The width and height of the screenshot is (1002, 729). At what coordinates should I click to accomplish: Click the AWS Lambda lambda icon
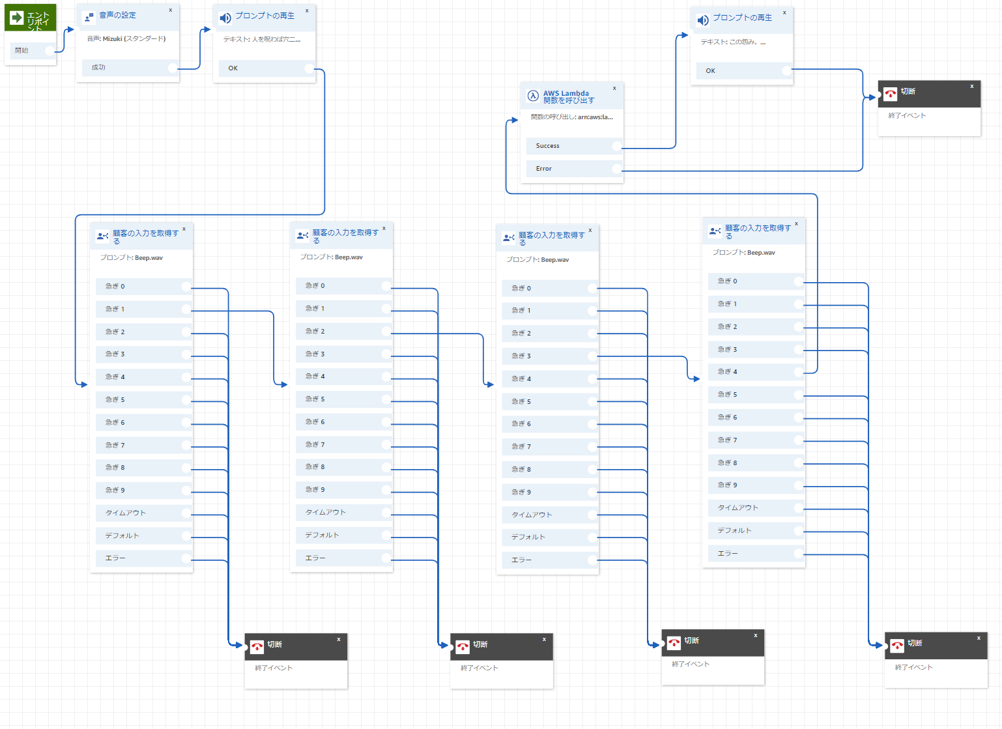[533, 96]
